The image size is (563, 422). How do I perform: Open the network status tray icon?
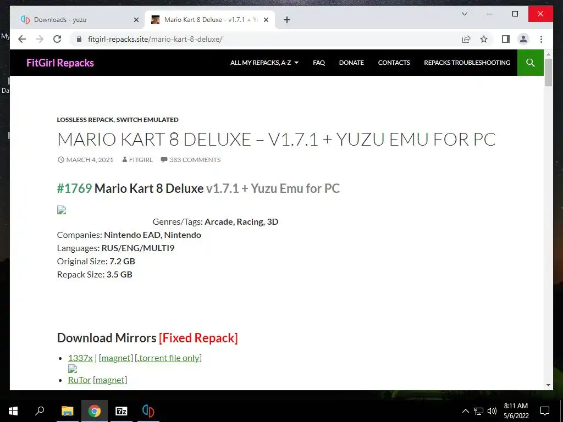(479, 411)
